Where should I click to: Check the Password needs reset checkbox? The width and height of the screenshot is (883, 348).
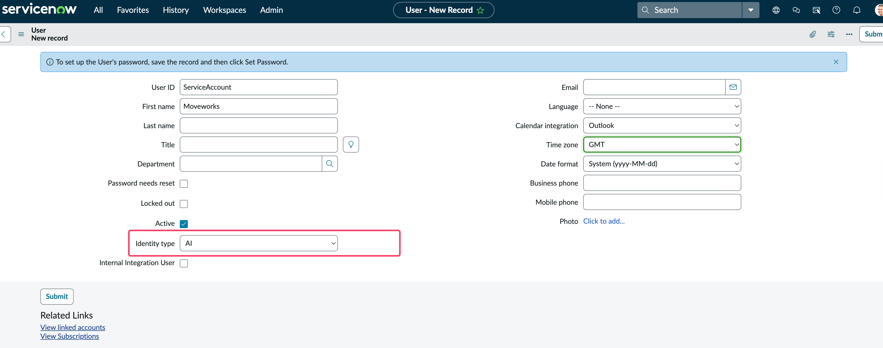pos(184,184)
